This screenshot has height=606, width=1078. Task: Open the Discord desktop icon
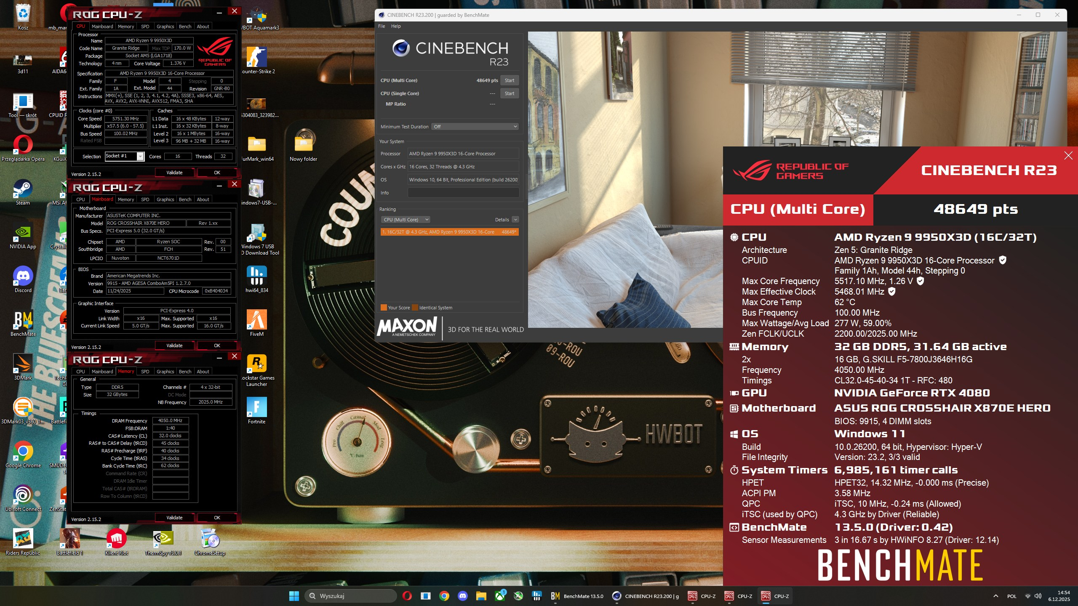(x=23, y=277)
